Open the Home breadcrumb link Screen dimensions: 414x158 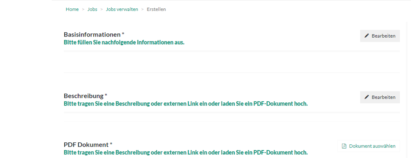[72, 9]
